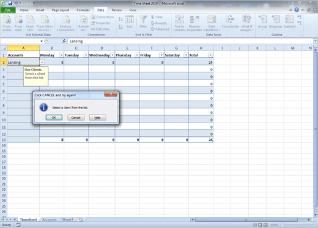
Task: Click the 24 total in row 13
Action: (201, 140)
